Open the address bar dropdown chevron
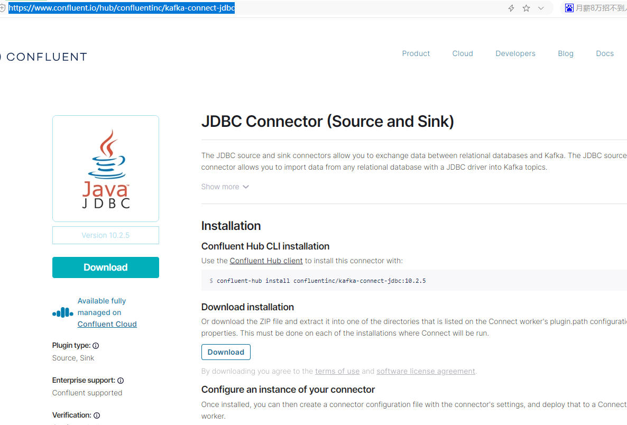627x425 pixels. coord(541,8)
